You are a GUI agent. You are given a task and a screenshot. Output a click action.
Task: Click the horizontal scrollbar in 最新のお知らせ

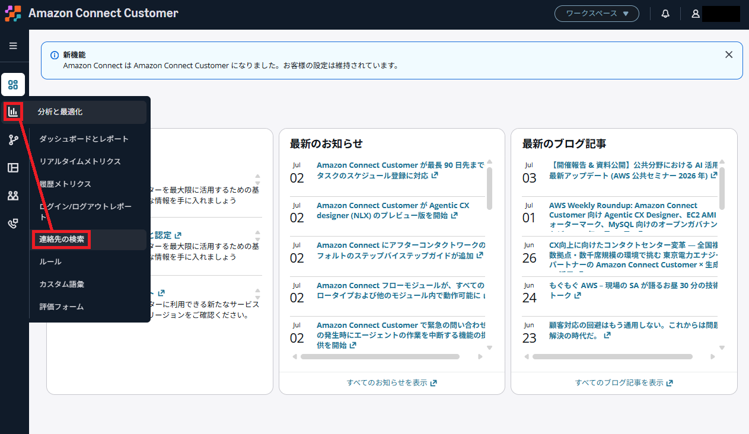[x=380, y=357]
